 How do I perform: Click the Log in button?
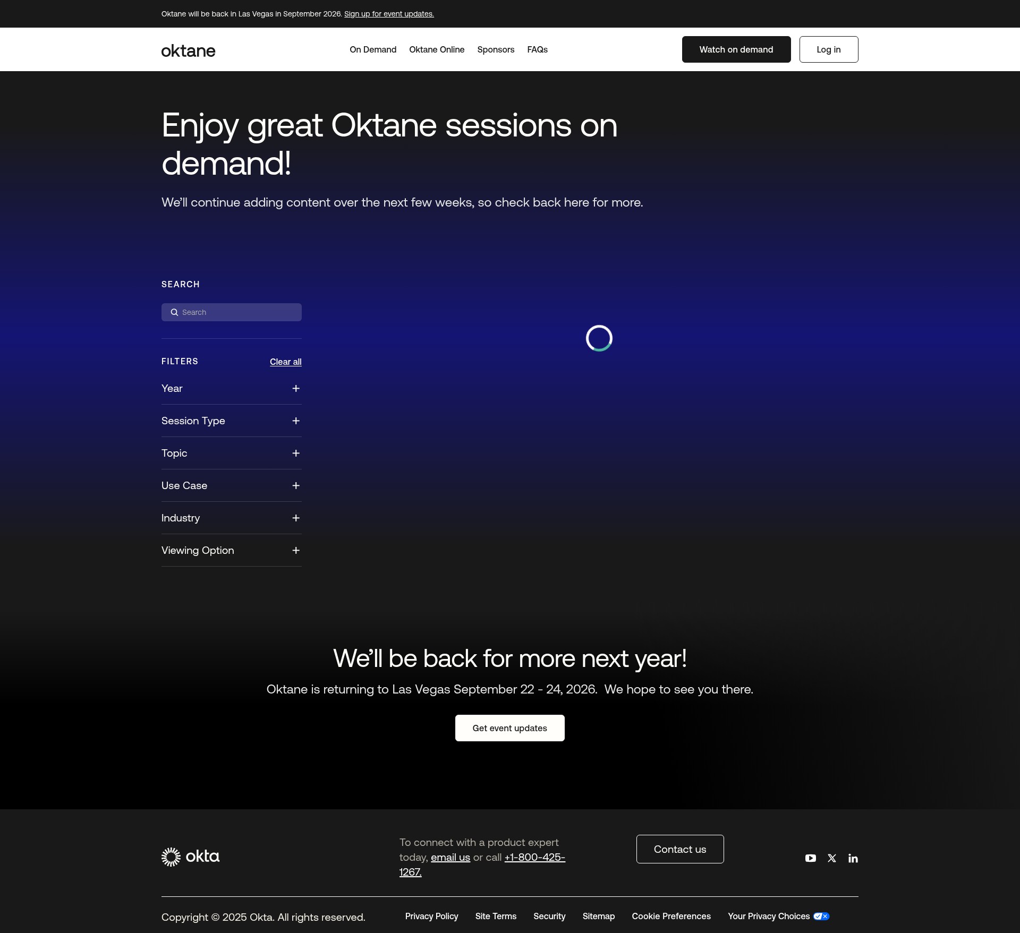coord(829,49)
